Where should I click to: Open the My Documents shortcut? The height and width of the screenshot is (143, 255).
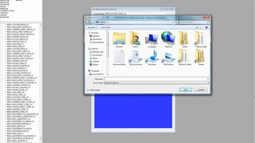(135, 58)
